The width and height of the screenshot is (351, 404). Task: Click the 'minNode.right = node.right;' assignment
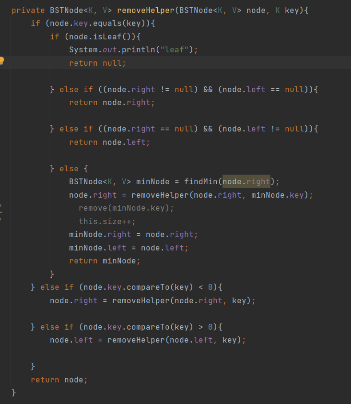click(133, 234)
